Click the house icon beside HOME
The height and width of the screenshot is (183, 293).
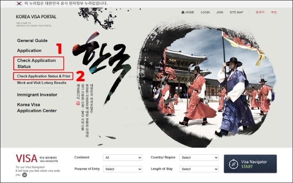tap(183, 12)
